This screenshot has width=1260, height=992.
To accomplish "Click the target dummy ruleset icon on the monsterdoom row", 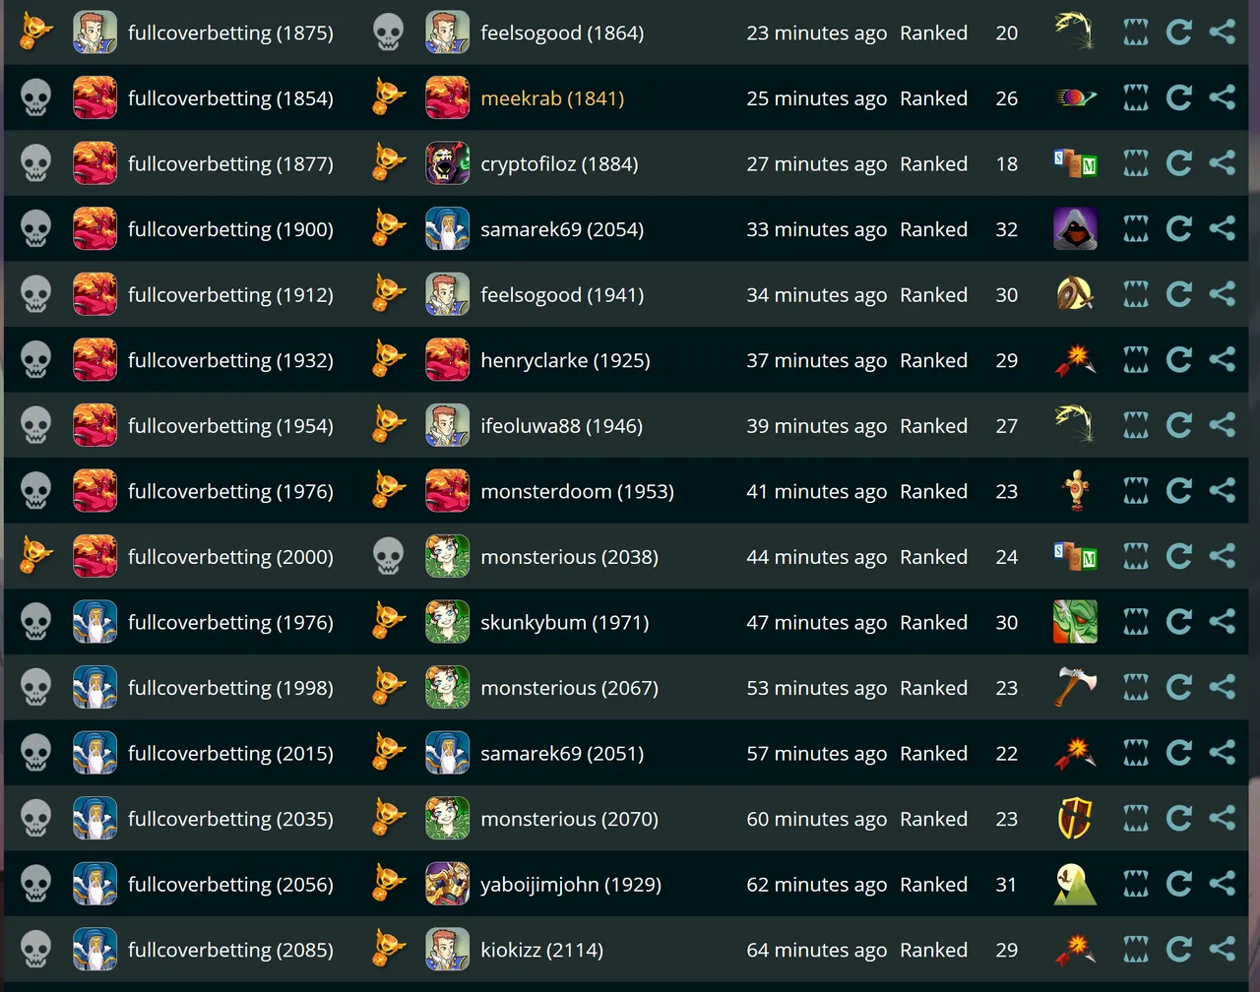I will point(1075,491).
